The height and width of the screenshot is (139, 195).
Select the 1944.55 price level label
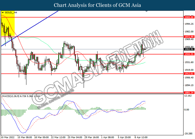(189, 54)
